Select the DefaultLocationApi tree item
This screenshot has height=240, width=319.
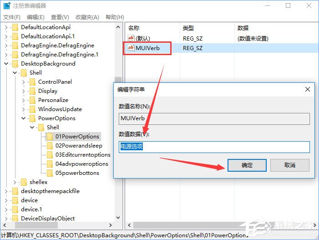pos(46,27)
